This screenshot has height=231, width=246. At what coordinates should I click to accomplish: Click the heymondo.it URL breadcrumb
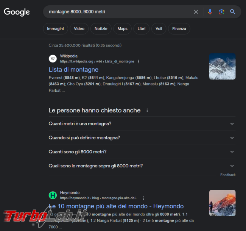tap(100, 198)
